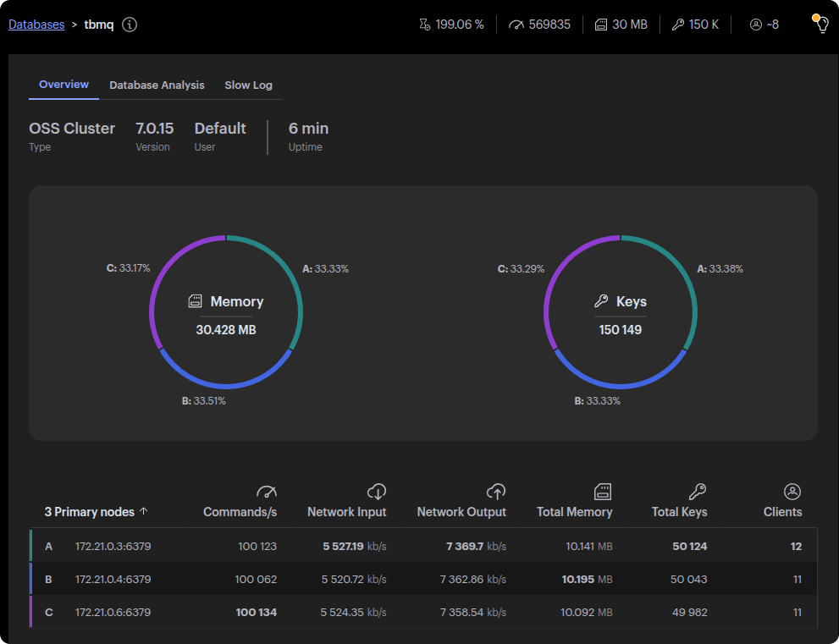Screen dimensions: 839x644
Task: Click the connected clients user icon in header
Action: 756,25
